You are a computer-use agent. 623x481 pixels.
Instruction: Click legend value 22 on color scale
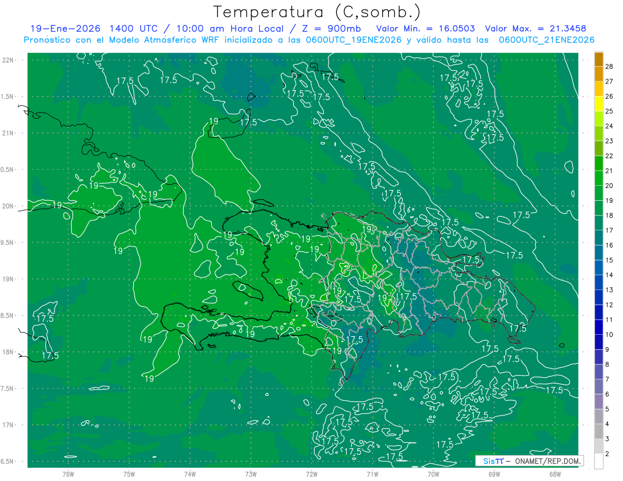(x=609, y=156)
